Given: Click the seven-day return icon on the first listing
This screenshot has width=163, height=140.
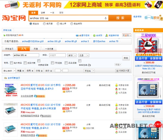Looking at the screenshot, I should point(117,93).
